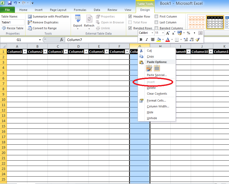229x184 pixels.
Task: Click Clear Contents in context menu
Action: coord(157,94)
